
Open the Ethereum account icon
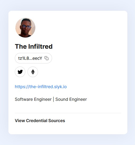33,72
